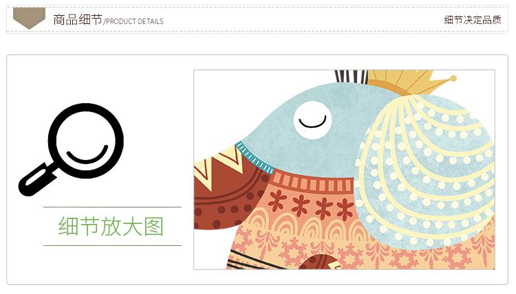Click the 细节决定品质 slogan text

[x=473, y=20]
